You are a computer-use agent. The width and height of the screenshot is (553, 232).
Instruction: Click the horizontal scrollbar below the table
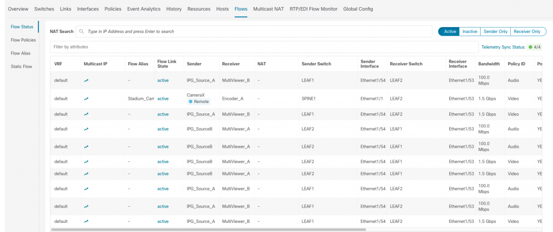click(208, 229)
